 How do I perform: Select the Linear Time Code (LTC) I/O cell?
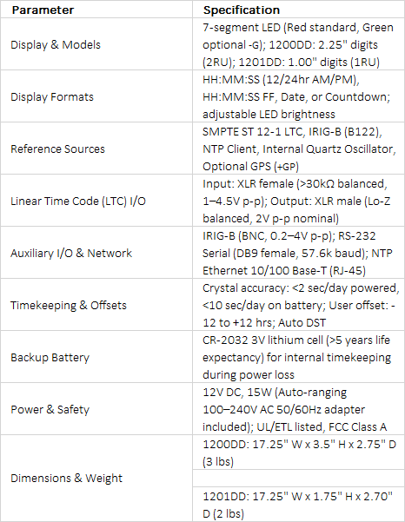pos(96,201)
